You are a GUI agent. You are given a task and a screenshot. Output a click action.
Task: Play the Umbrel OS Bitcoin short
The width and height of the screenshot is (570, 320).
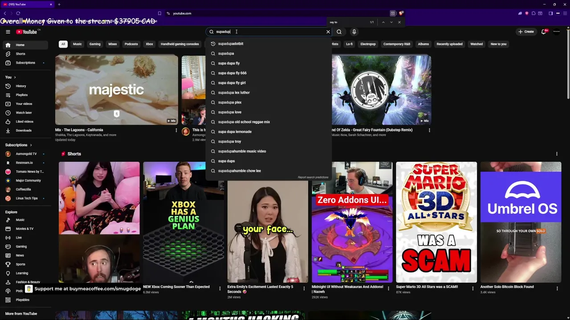[521, 222]
